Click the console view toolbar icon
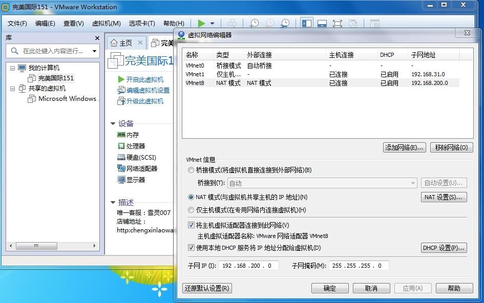Screen dimensions: 484x303 click(x=374, y=24)
